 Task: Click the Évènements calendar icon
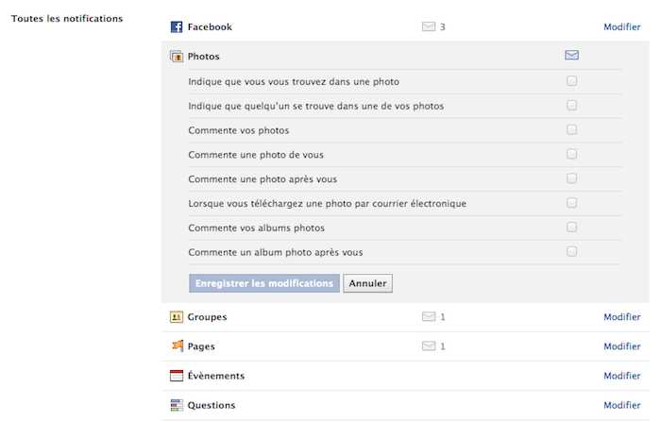point(176,376)
